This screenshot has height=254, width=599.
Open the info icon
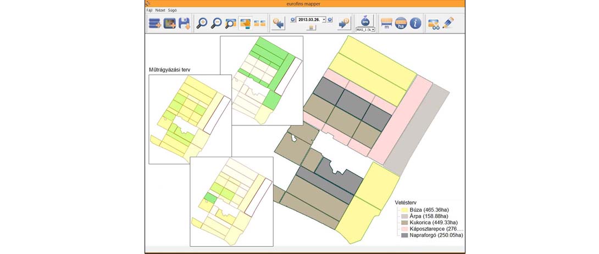pyautogui.click(x=416, y=23)
